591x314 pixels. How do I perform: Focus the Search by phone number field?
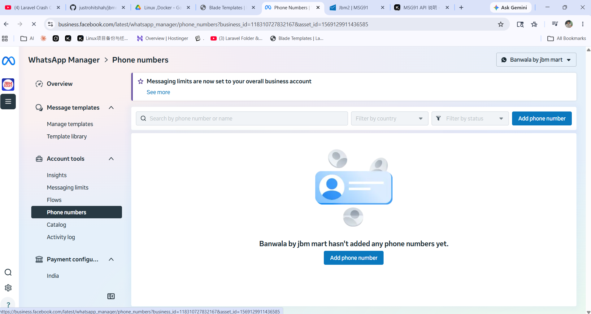pos(242,119)
